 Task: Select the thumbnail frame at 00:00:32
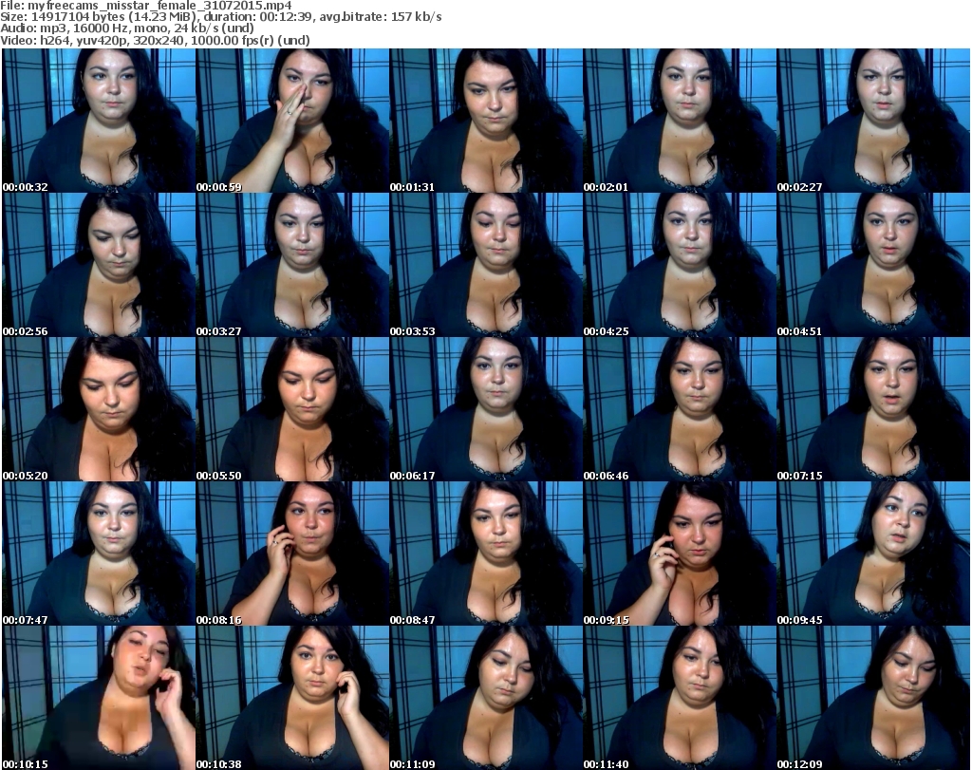(x=99, y=121)
